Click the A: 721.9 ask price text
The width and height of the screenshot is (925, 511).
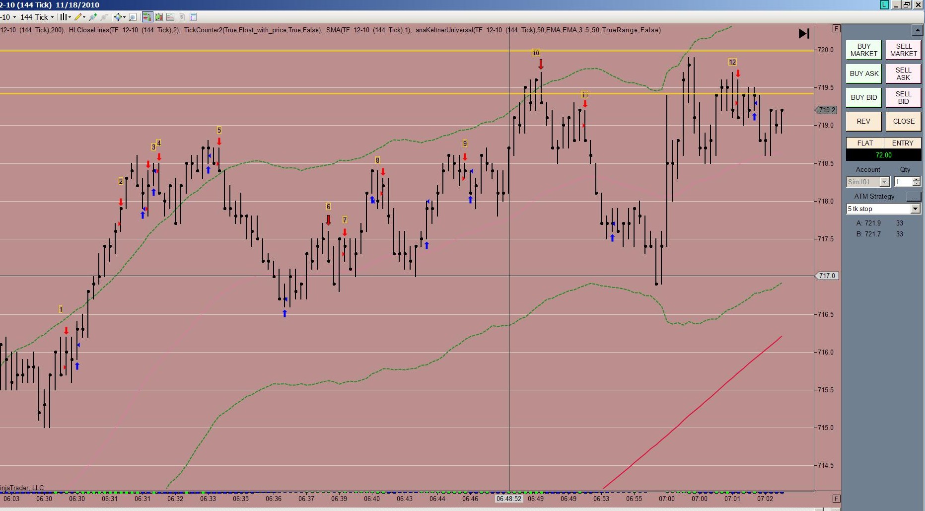click(868, 223)
